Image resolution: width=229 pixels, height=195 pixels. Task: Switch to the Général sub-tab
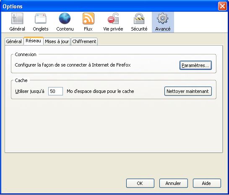pos(14,41)
